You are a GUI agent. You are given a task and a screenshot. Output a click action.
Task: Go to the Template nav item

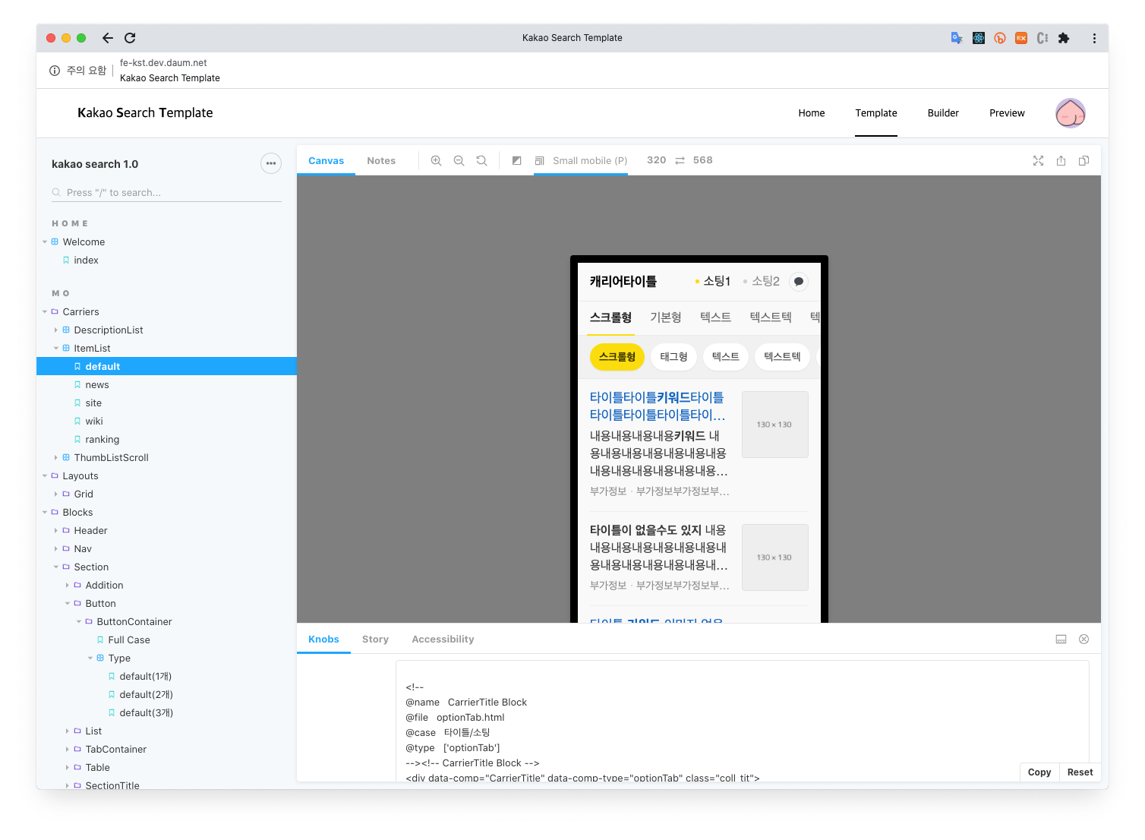[x=876, y=113]
